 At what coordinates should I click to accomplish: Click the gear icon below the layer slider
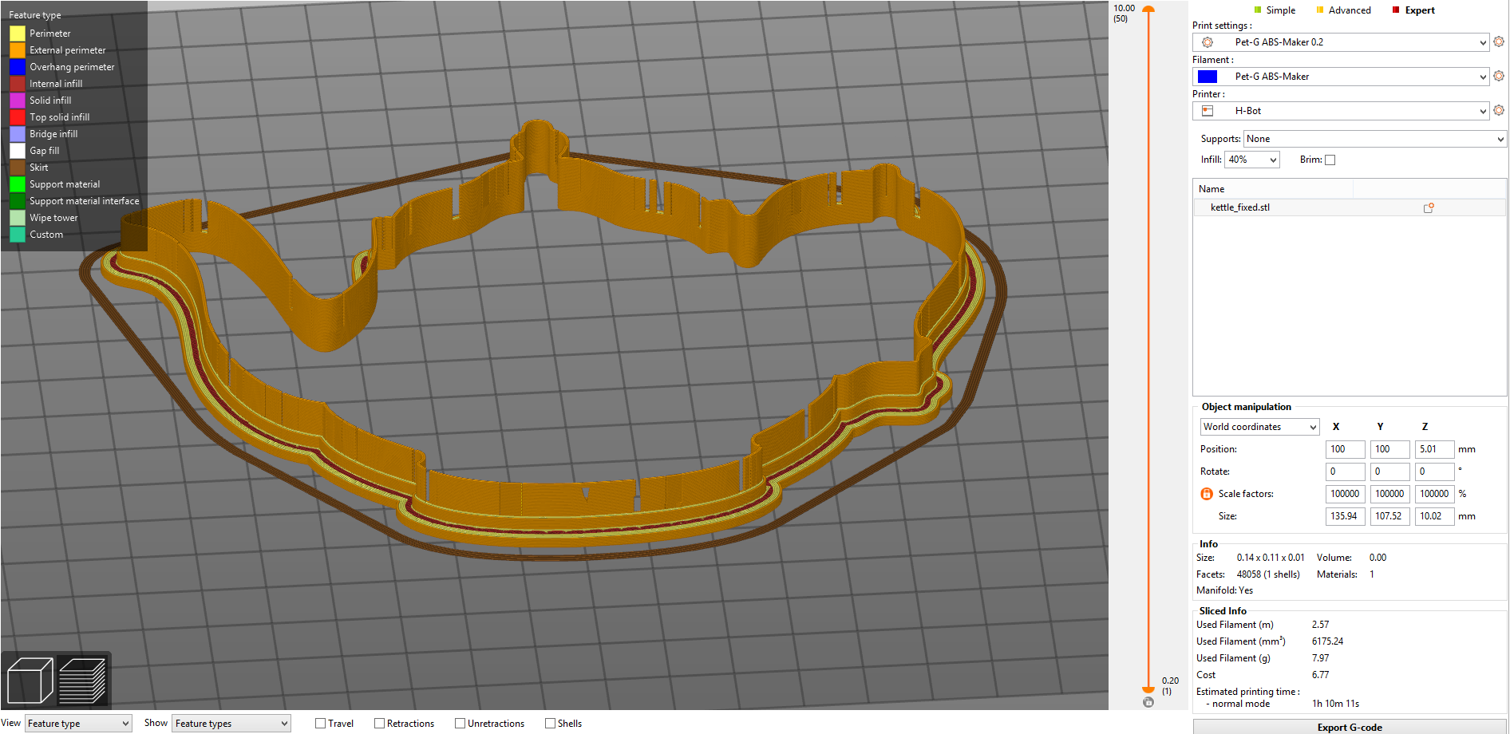[x=1148, y=702]
